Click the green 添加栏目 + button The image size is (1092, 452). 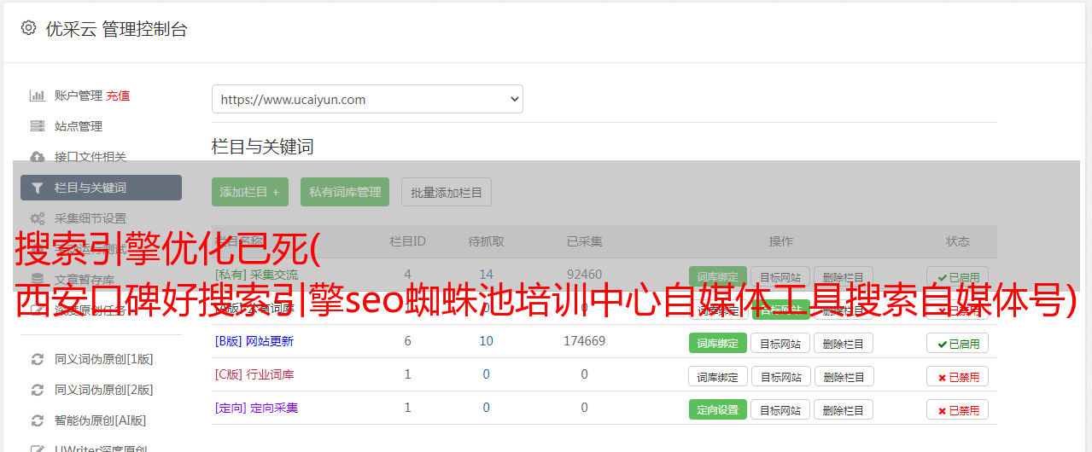point(250,192)
